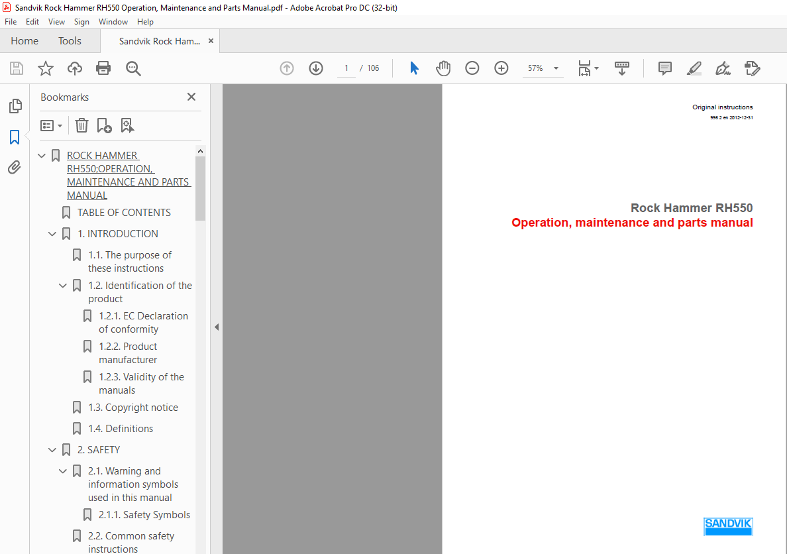This screenshot has height=554, width=787.
Task: Select the Highlight text tool
Action: click(694, 68)
